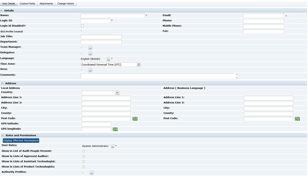Image resolution: width=308 pixels, height=176 pixels.
Task: Click local Address Line 1 field
Action: [106, 98]
